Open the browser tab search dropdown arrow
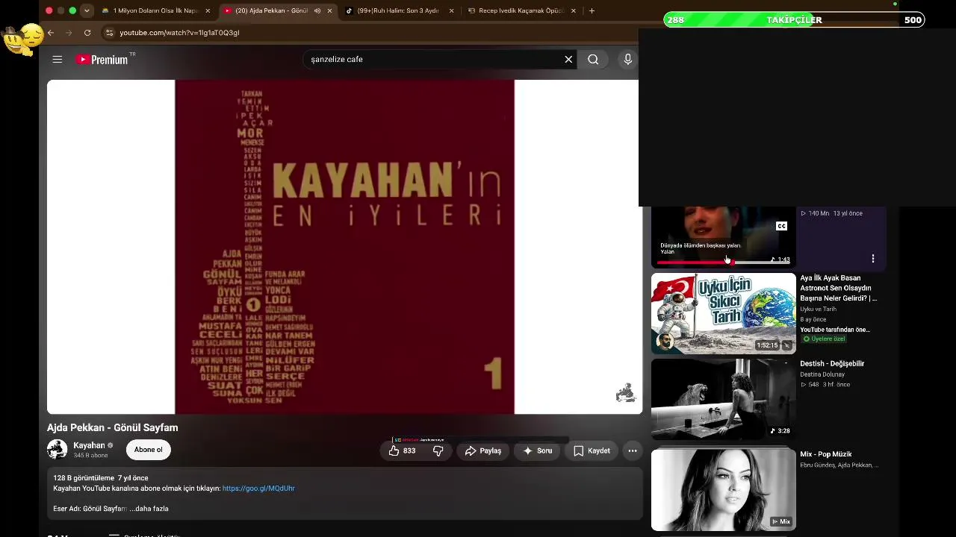This screenshot has width=956, height=537. [87, 10]
